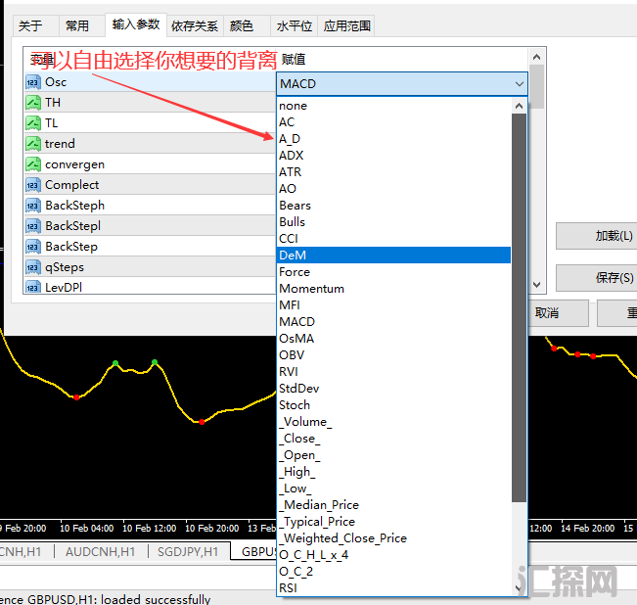The image size is (637, 605).
Task: Switch to the AUDCNH,H1 chart tab
Action: [x=101, y=552]
